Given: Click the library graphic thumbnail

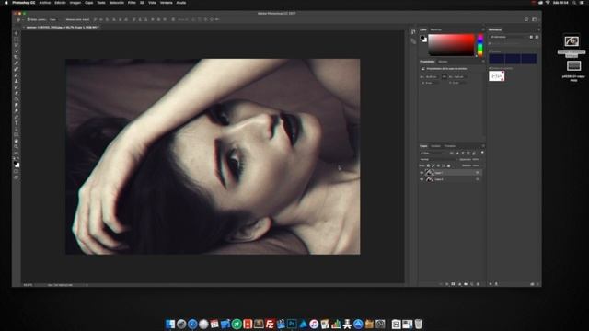Looking at the screenshot, I should (497, 75).
